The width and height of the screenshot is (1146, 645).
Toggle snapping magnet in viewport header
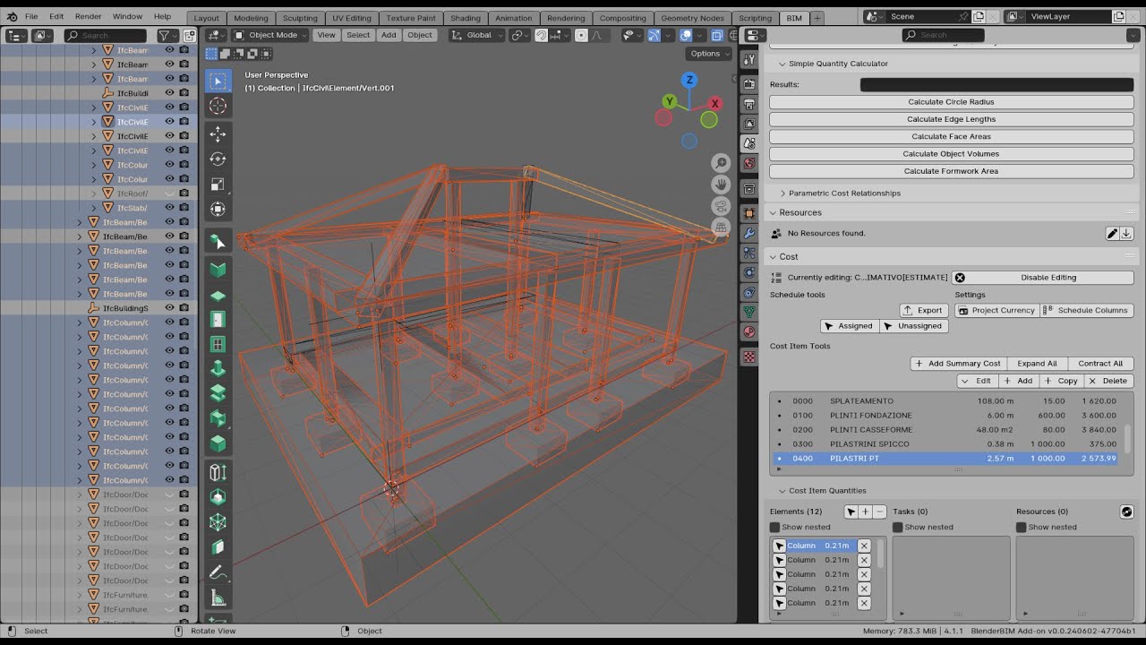pyautogui.click(x=542, y=35)
